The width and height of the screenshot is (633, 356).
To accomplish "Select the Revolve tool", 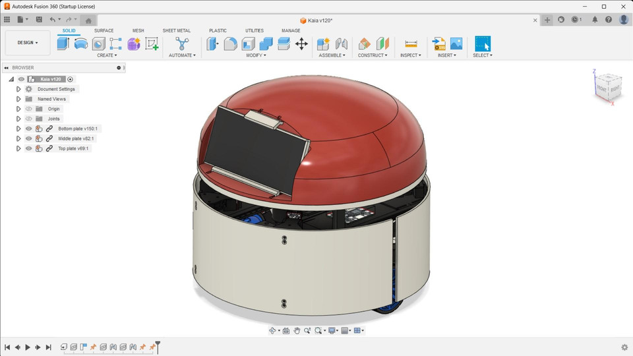I will click(80, 44).
